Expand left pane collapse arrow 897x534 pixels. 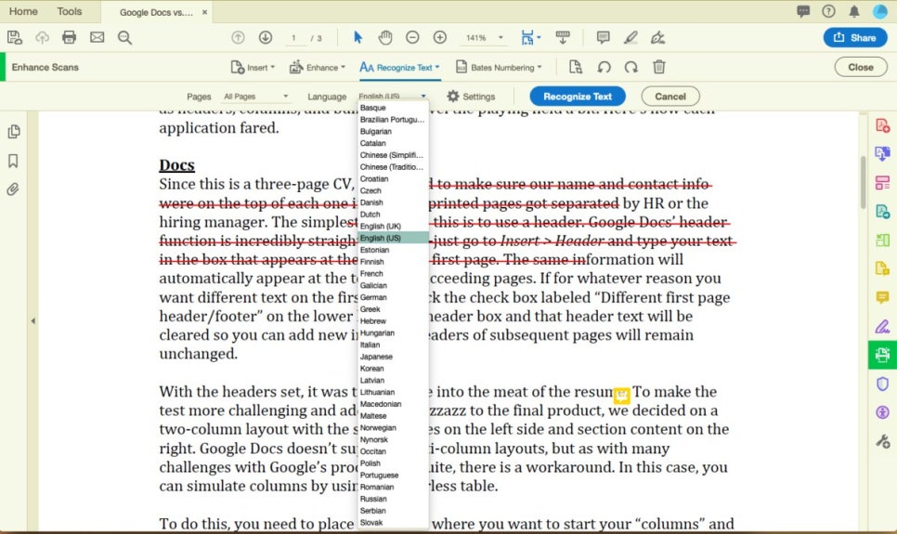32,320
